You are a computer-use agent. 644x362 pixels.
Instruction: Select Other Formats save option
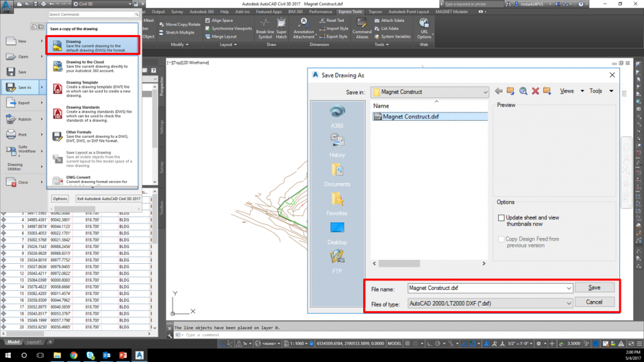[x=93, y=137]
